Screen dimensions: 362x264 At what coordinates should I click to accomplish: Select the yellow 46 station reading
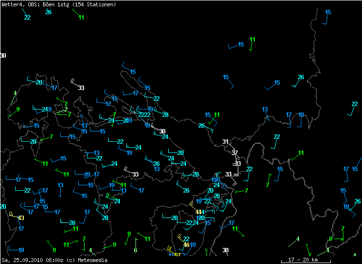186,245
